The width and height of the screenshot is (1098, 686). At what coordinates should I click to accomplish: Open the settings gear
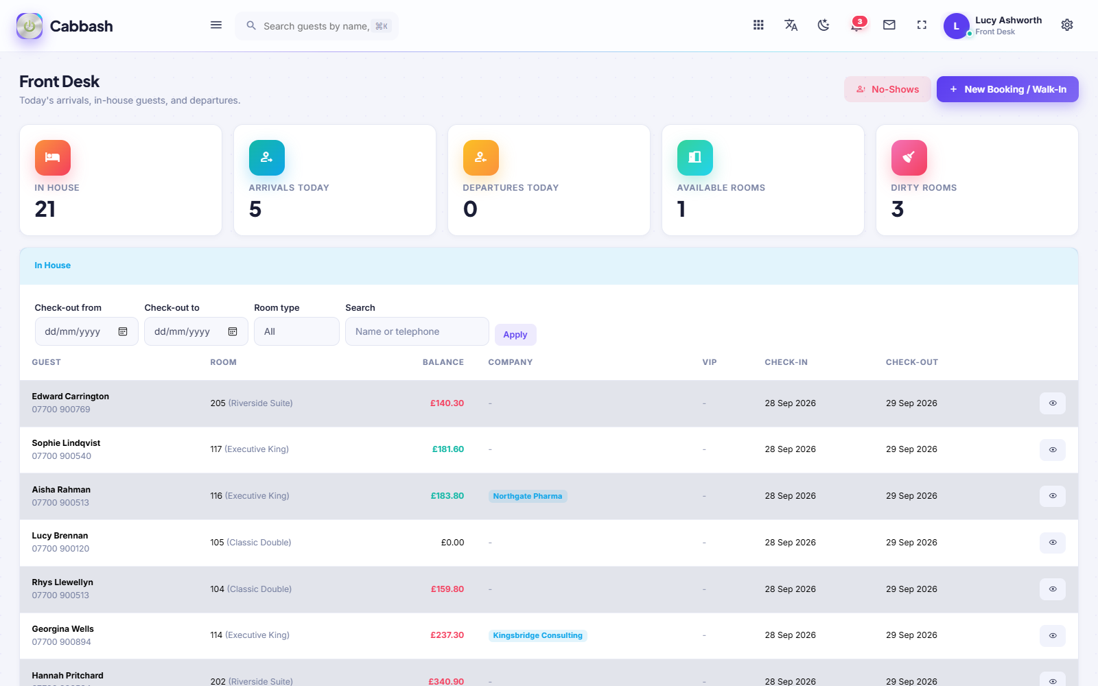click(1067, 25)
